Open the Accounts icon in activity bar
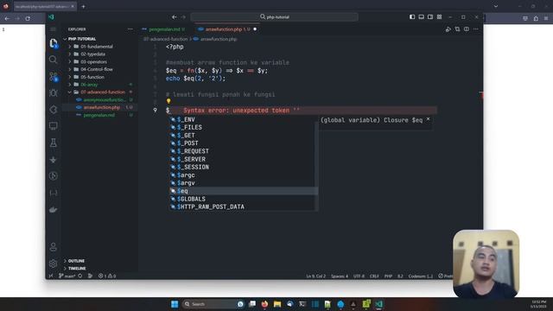 point(54,247)
